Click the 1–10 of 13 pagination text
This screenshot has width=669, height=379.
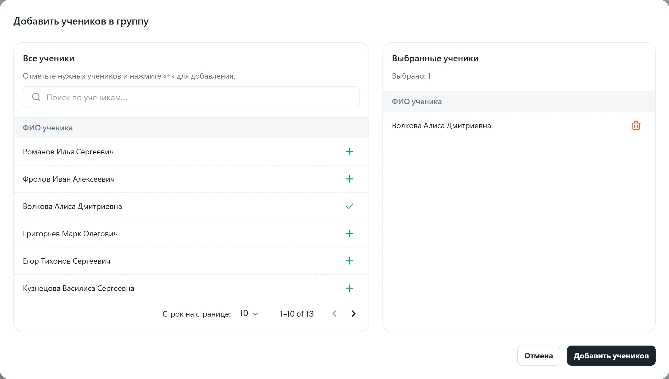click(297, 314)
